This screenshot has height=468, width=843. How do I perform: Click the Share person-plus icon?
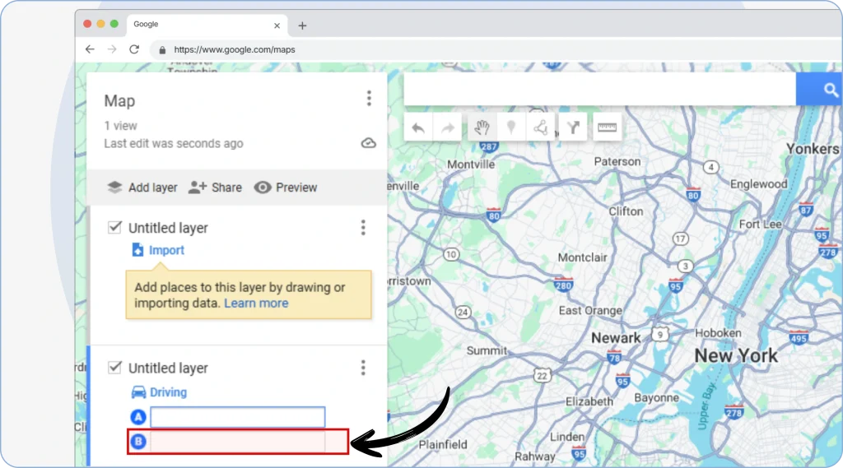(x=198, y=188)
